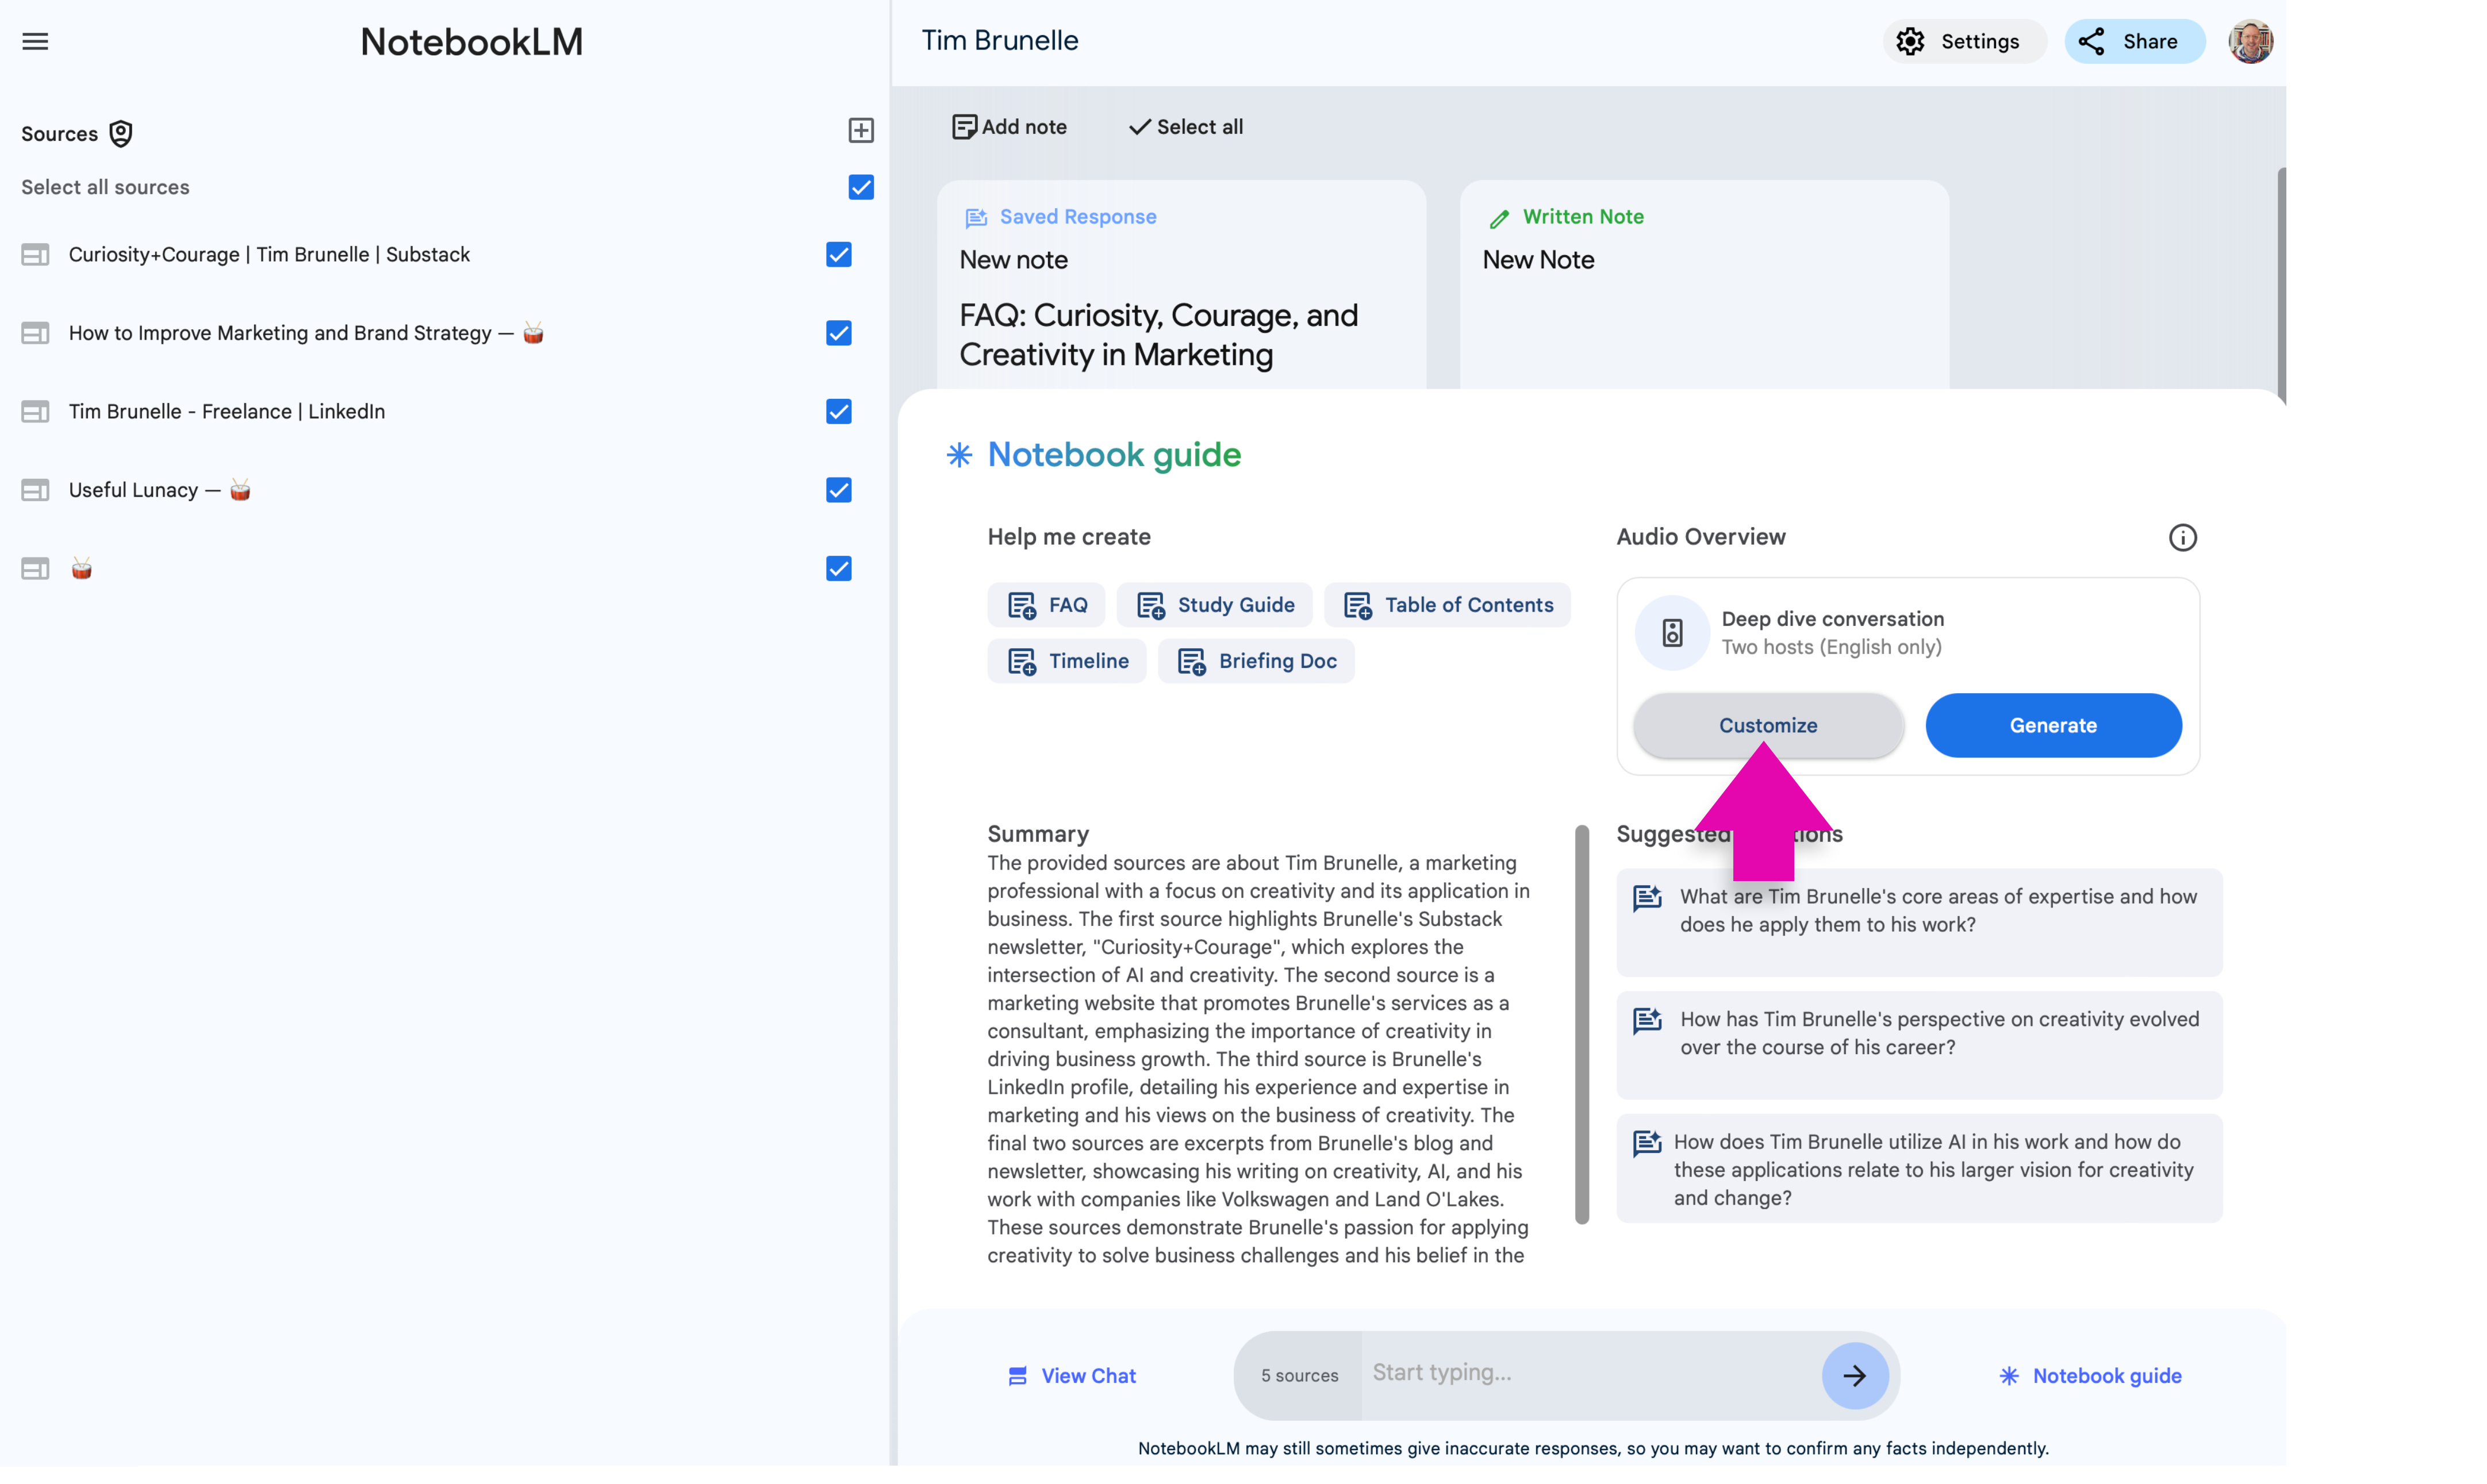Create a Table of Contents
2487x1484 pixels.
click(x=1447, y=605)
